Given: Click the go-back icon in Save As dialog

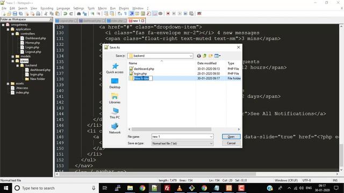Looking at the screenshot, I should [199, 56].
